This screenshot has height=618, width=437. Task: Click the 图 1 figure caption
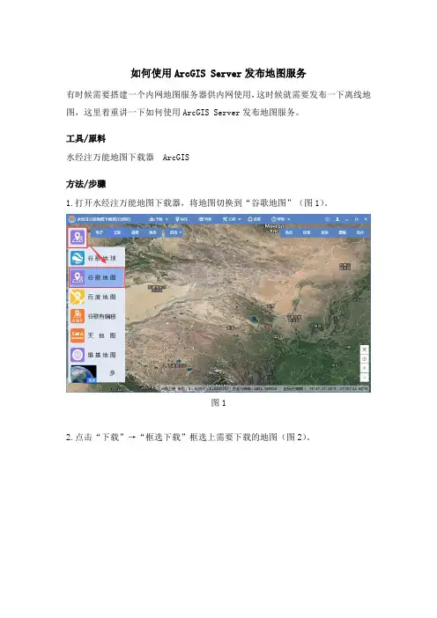tap(218, 403)
